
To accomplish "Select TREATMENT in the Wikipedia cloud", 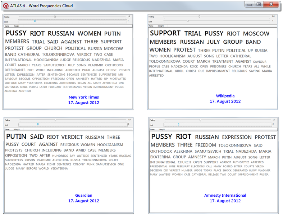I will (x=223, y=62).
